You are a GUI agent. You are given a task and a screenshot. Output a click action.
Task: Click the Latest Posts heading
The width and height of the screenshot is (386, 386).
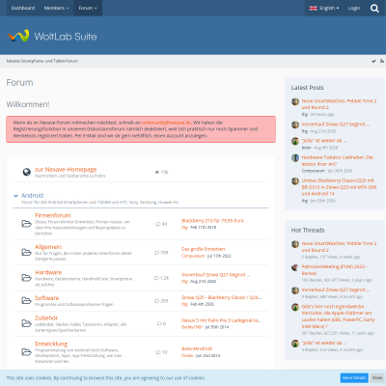pos(307,88)
